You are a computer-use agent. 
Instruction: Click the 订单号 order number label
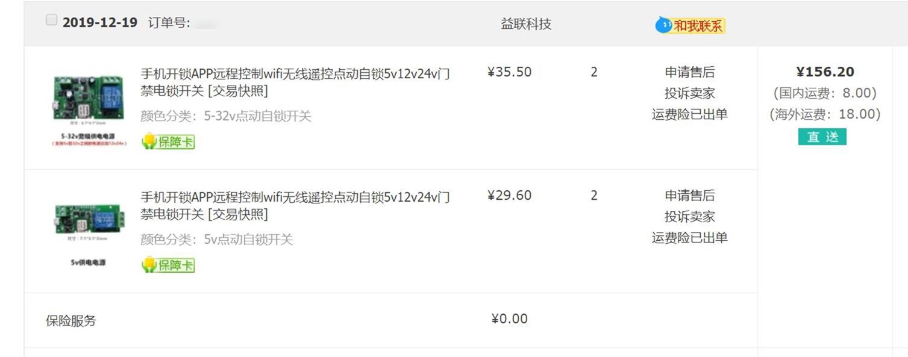pyautogui.click(x=169, y=23)
